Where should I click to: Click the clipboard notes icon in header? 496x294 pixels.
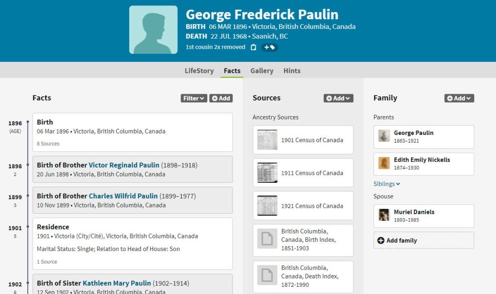(x=253, y=47)
